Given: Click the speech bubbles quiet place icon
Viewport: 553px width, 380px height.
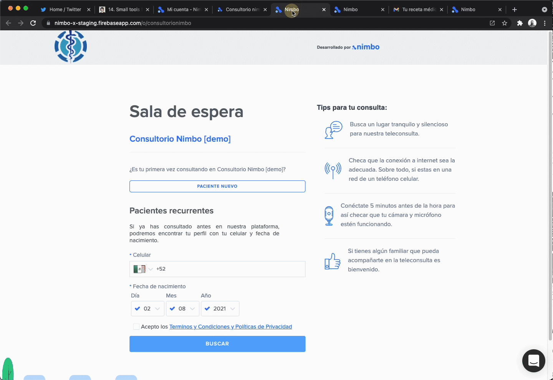Looking at the screenshot, I should (333, 130).
